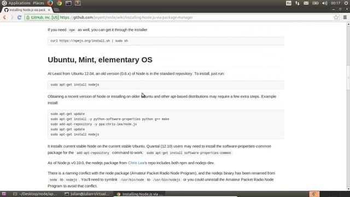The image size is (350, 197).
Task: Click the scrollbar down arrow
Action: [x=348, y=189]
